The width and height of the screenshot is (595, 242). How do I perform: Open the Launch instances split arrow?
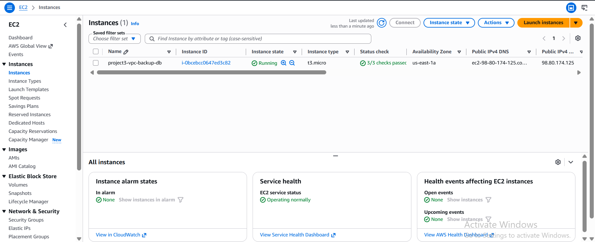pos(576,23)
